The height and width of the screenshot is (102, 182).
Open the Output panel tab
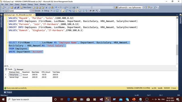click(x=8, y=92)
